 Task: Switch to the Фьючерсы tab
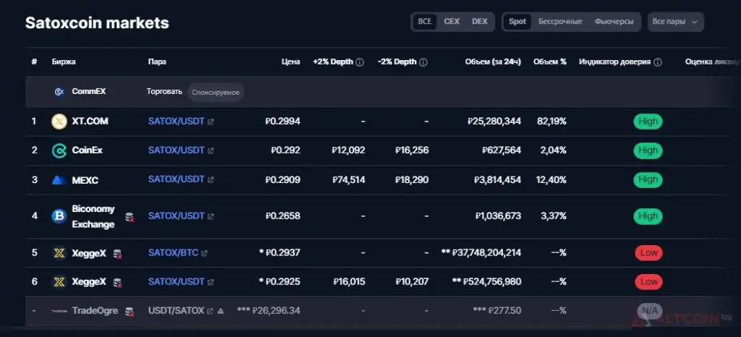[614, 22]
